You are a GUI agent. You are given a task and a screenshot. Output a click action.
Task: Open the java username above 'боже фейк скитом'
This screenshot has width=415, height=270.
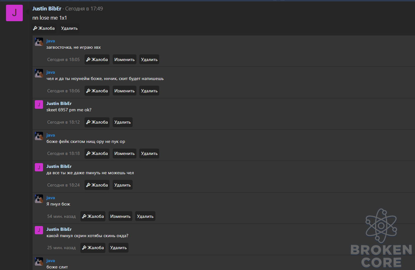[51, 135]
